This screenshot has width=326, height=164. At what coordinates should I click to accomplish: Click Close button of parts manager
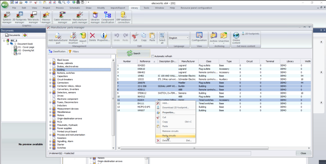tap(304, 153)
